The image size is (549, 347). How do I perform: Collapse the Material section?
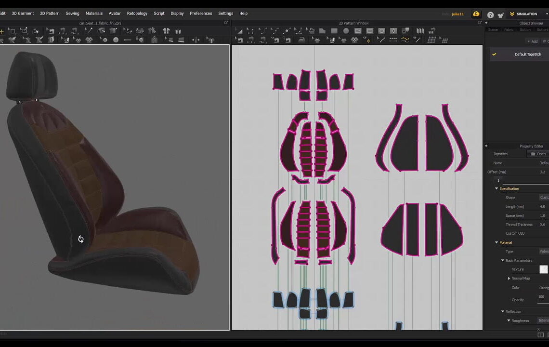(x=497, y=242)
